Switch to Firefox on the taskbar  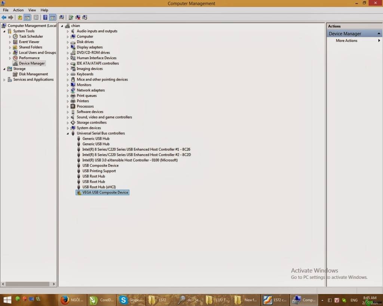[x=72, y=300]
